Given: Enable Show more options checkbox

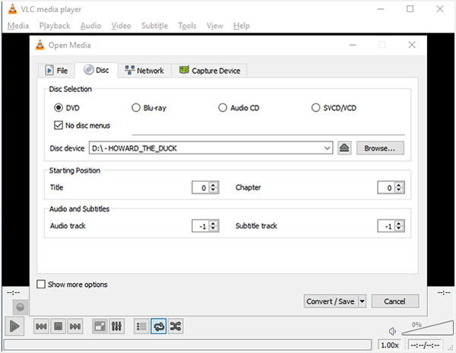Looking at the screenshot, I should point(41,284).
